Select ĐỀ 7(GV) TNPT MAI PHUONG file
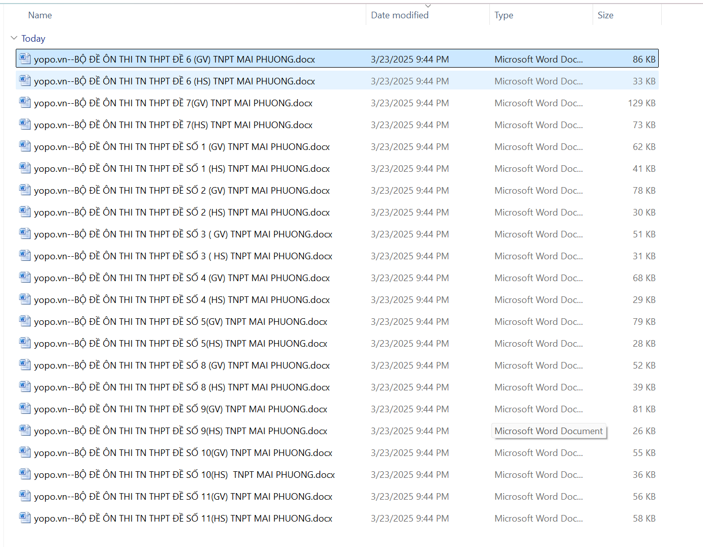The height and width of the screenshot is (547, 703). [173, 103]
